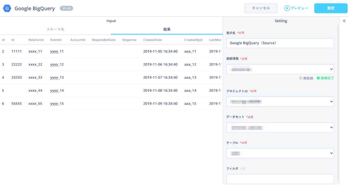Click the キャンセル button
This screenshot has height=185, width=349.
(x=261, y=8)
